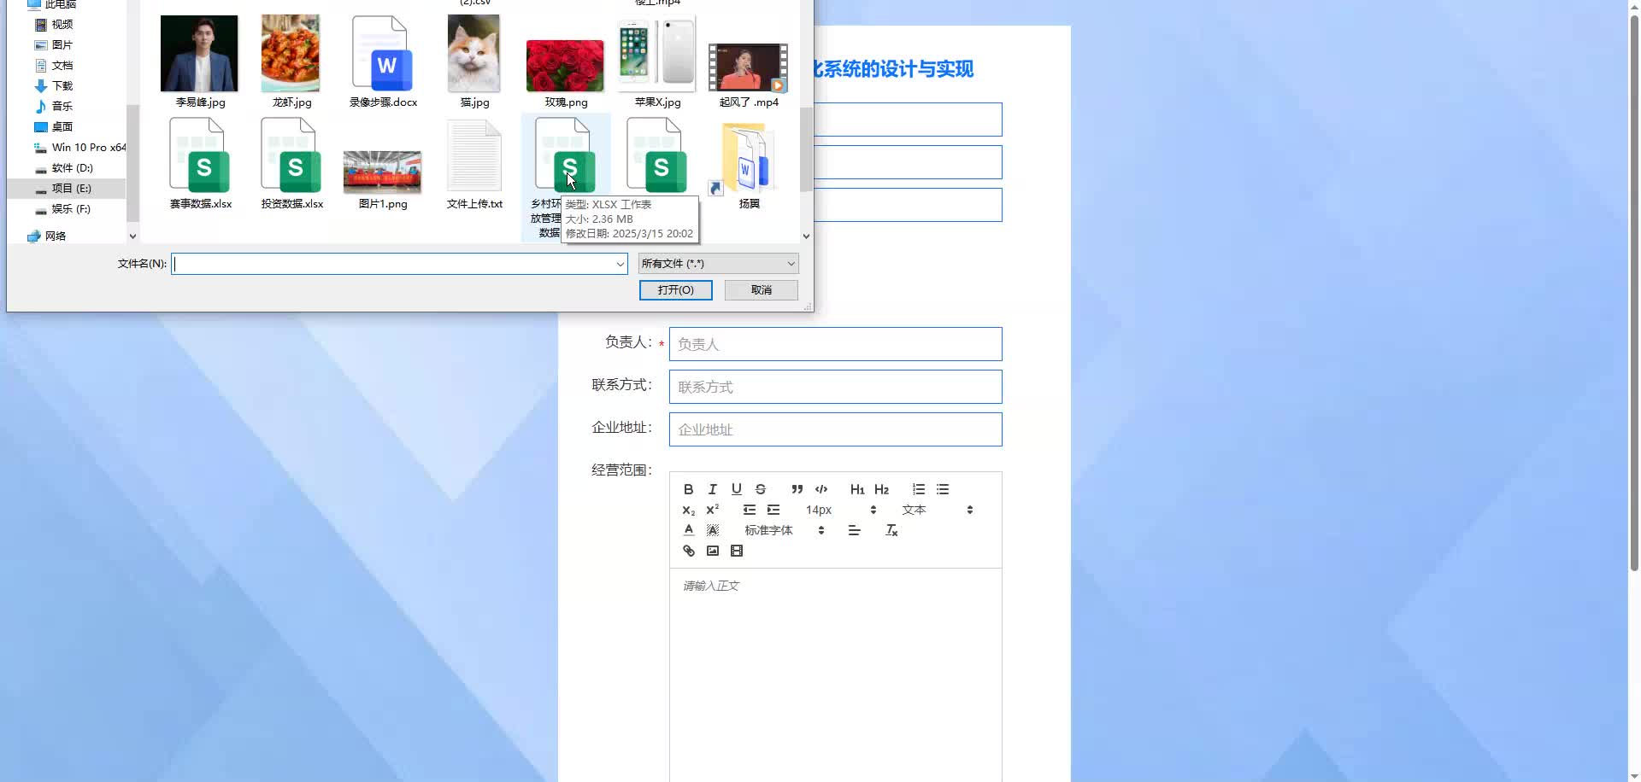The image size is (1641, 782).
Task: Select 网络 in the navigation pane
Action: [x=55, y=236]
